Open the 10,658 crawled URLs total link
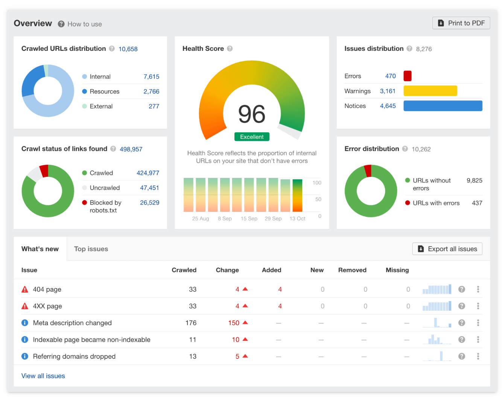Screen dimensions: 502x401 coord(128,49)
